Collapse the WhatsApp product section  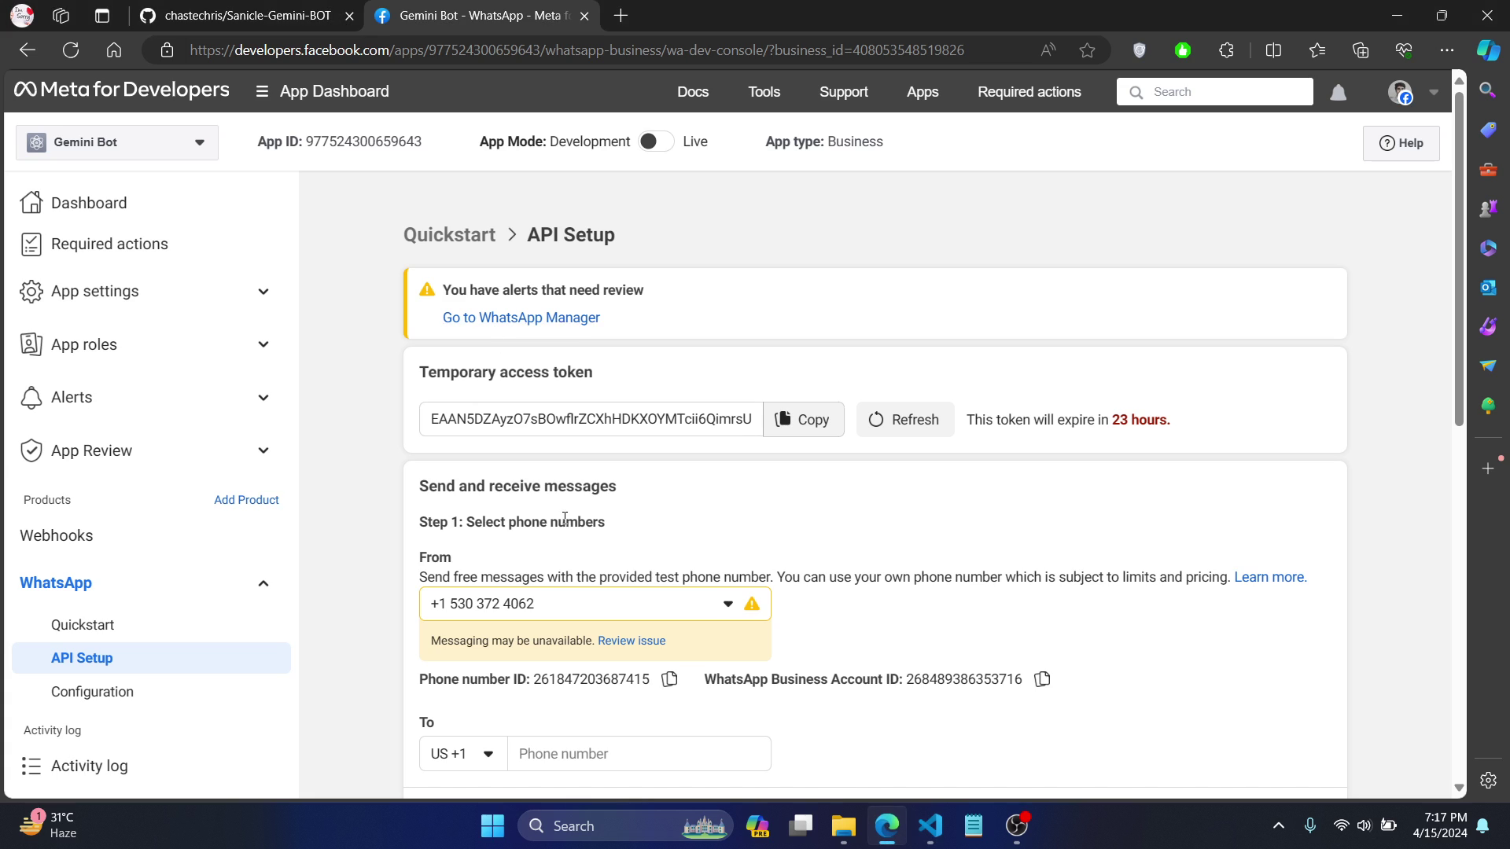tap(263, 583)
